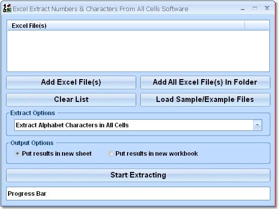Clear the file list

coord(71,99)
